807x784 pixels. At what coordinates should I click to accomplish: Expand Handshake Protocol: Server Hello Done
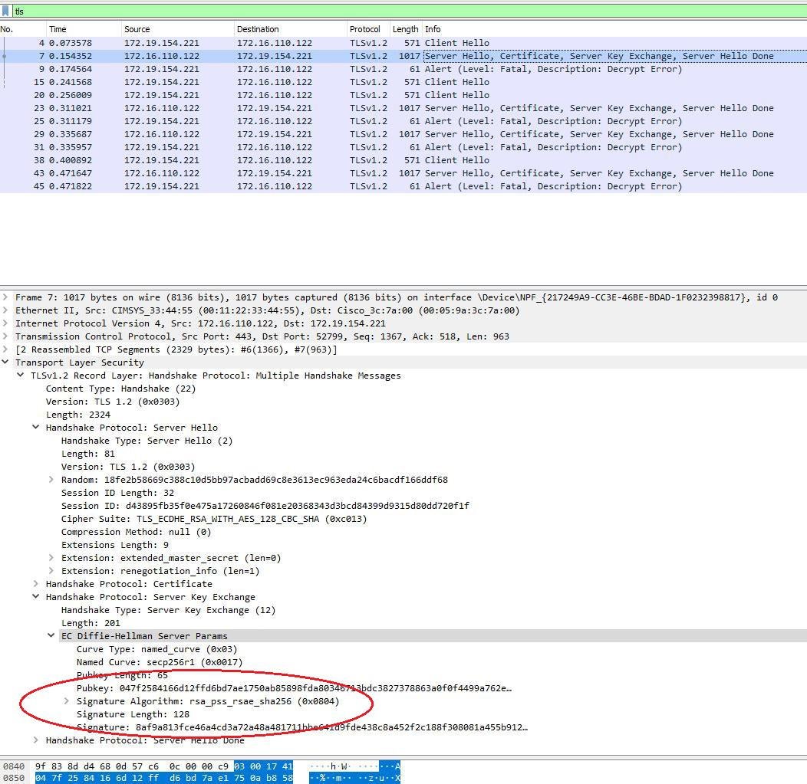(x=35, y=740)
